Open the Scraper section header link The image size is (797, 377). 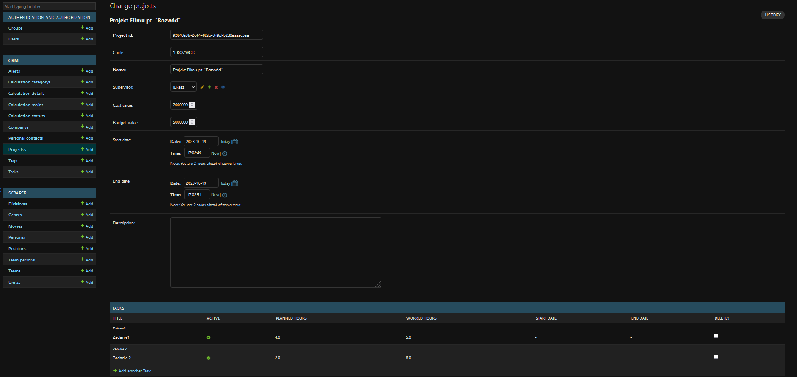[x=17, y=193]
